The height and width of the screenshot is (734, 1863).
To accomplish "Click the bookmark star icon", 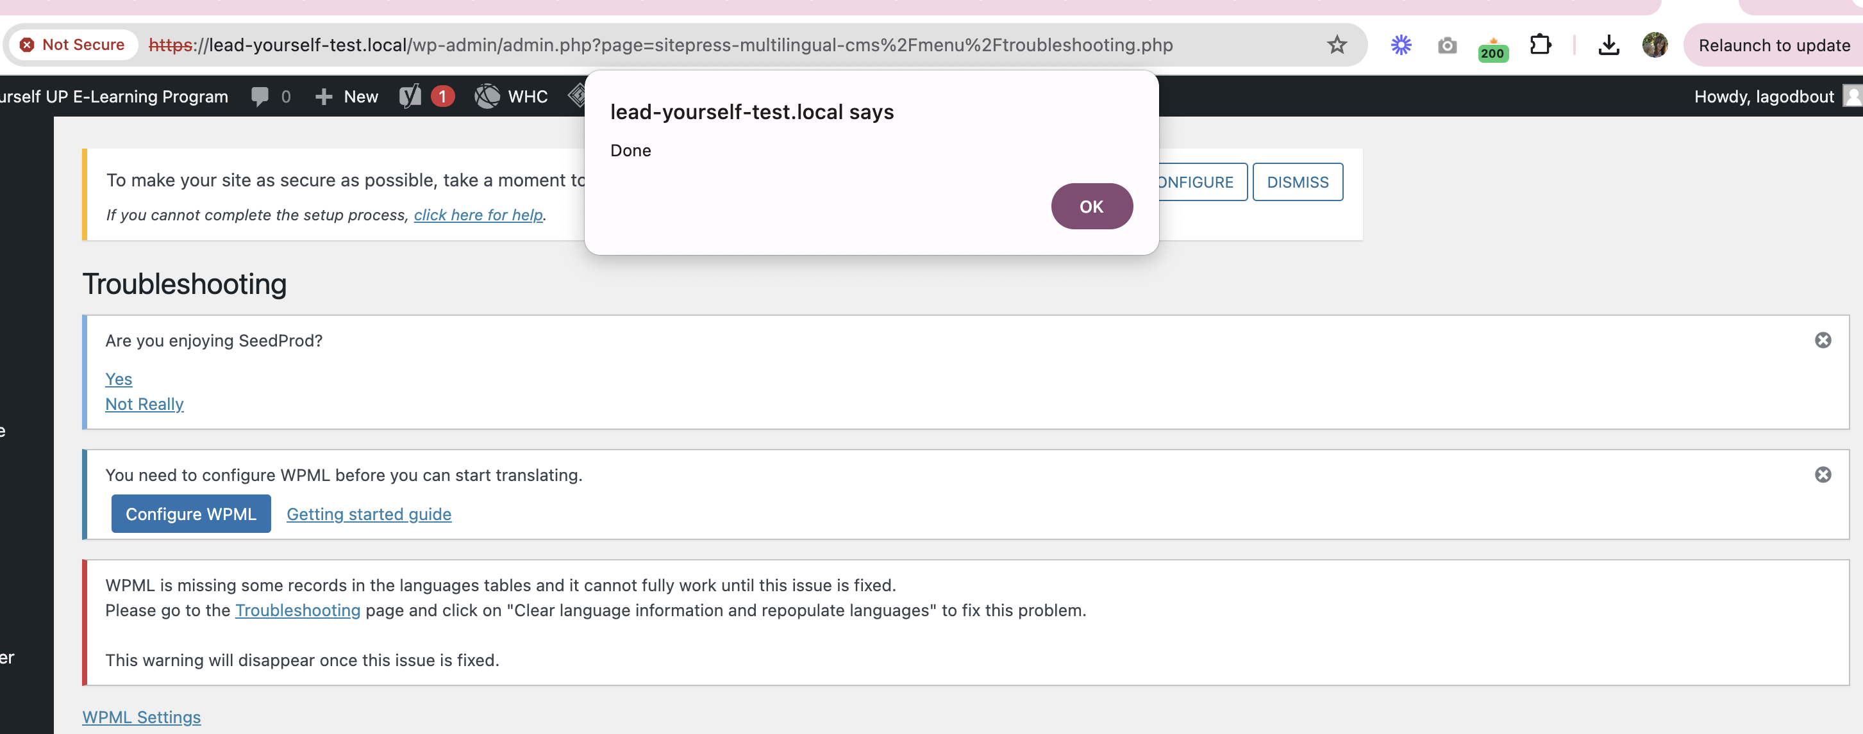I will [x=1337, y=45].
